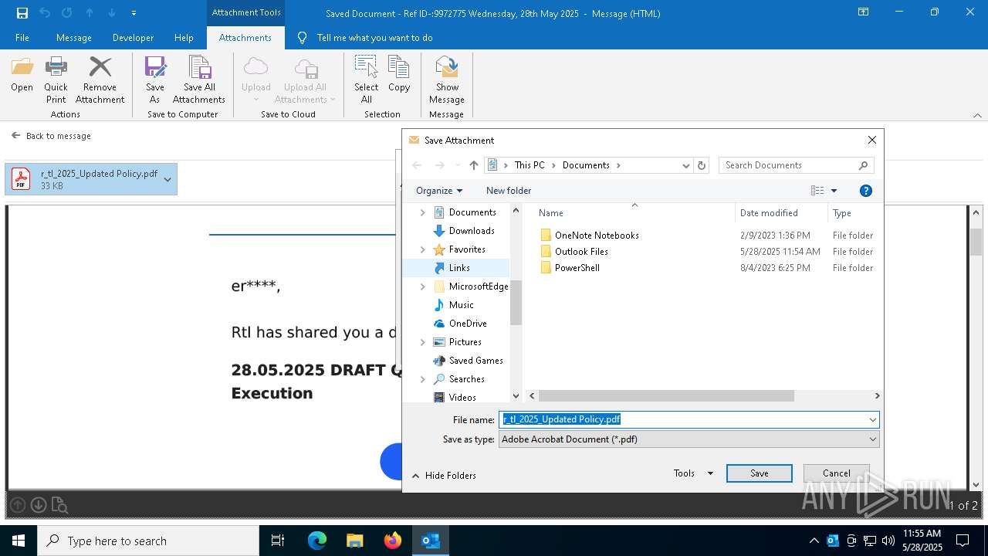Click Hide Folders toggle
The width and height of the screenshot is (988, 556).
pyautogui.click(x=444, y=476)
